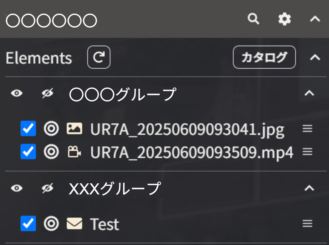
Task: Uncheck the UR7A_20250609093509.mp4 checkbox
Action: pyautogui.click(x=28, y=152)
